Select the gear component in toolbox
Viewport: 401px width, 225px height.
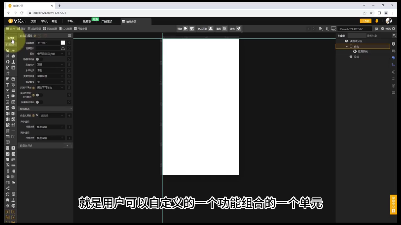(x=8, y=62)
